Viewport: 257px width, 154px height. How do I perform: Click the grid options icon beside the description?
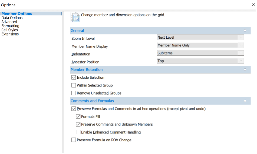[75, 17]
